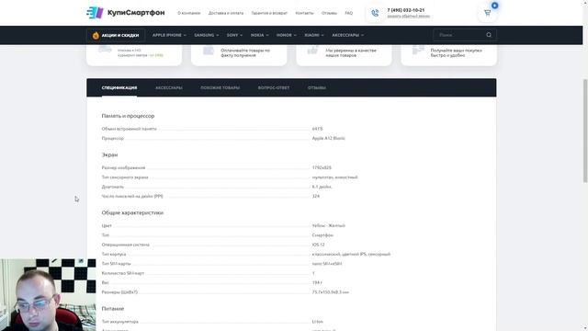Open the Доставка и оплата link
This screenshot has width=588, height=331.
pyautogui.click(x=226, y=13)
